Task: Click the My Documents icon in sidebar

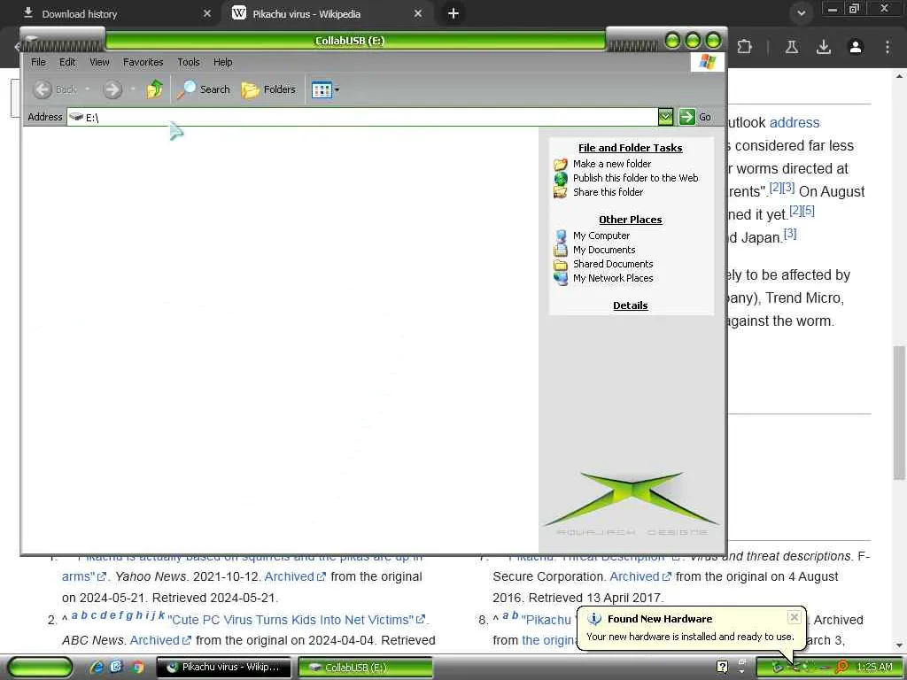Action: pyautogui.click(x=561, y=250)
